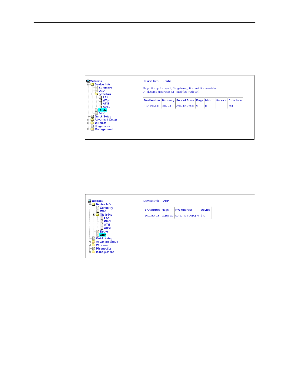Open the Statistics WAN label on the Route page

(x=106, y=101)
